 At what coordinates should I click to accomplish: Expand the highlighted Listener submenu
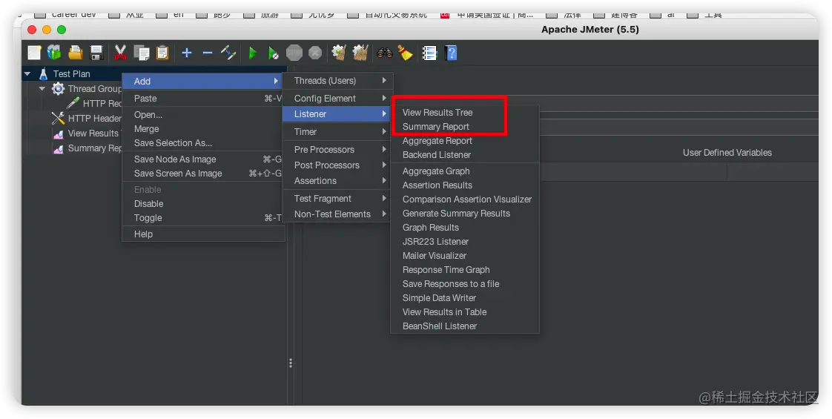337,114
